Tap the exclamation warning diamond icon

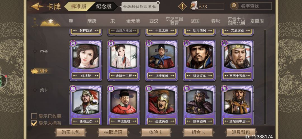182,6
